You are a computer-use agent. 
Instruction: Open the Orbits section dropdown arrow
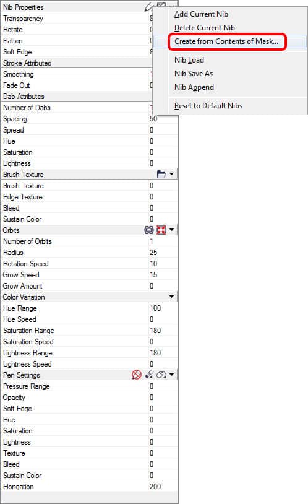[171, 230]
